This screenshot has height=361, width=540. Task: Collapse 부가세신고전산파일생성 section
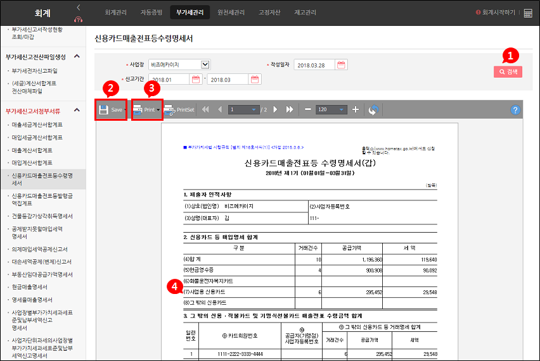pyautogui.click(x=77, y=56)
